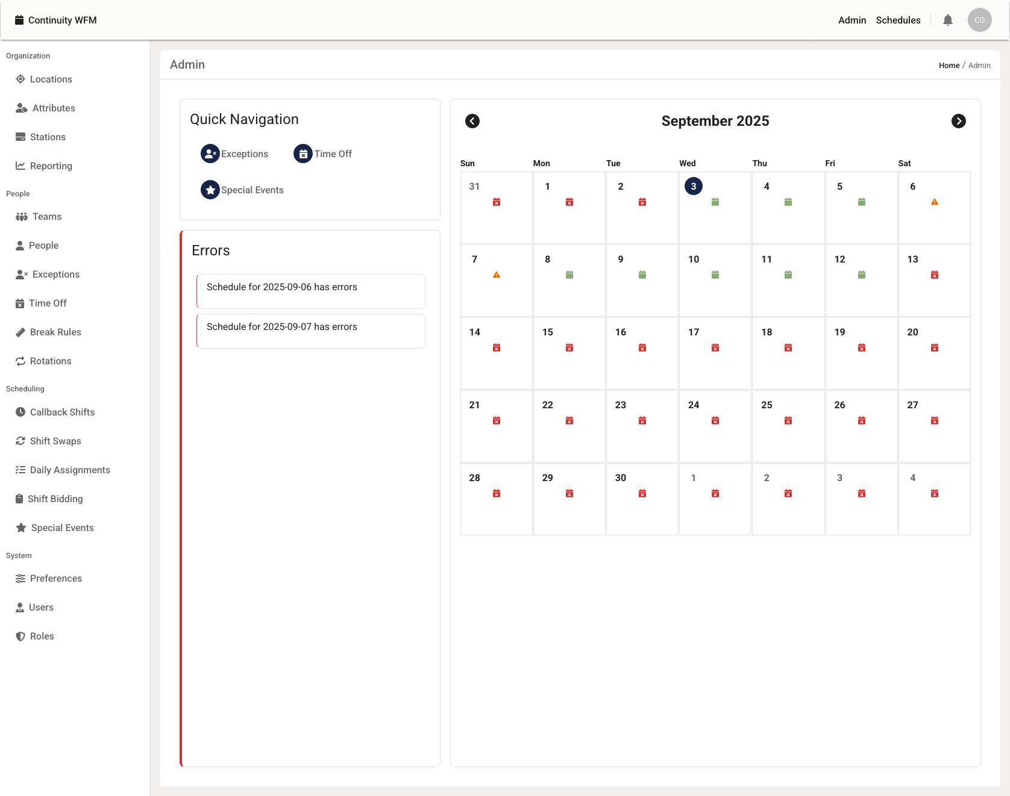Viewport: 1010px width, 796px height.
Task: Click red missing schedule icon on September 25
Action: coord(788,420)
